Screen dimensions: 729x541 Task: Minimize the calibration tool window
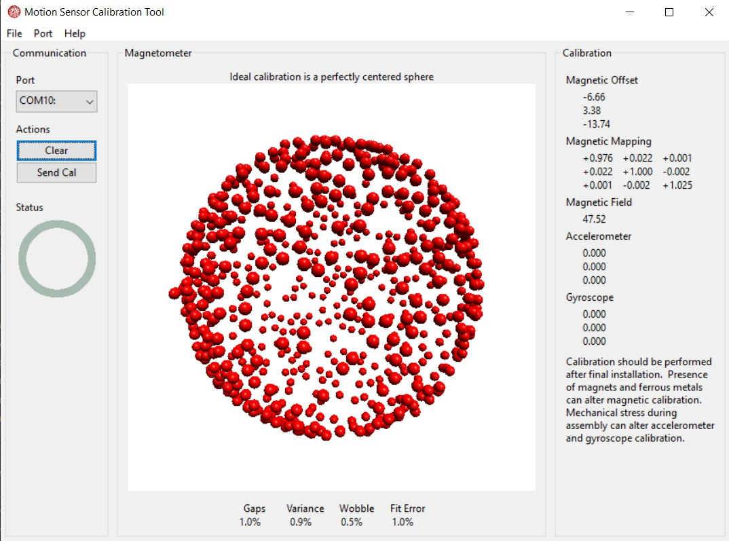click(630, 12)
